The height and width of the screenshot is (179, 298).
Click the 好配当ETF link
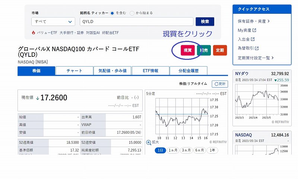(110, 33)
